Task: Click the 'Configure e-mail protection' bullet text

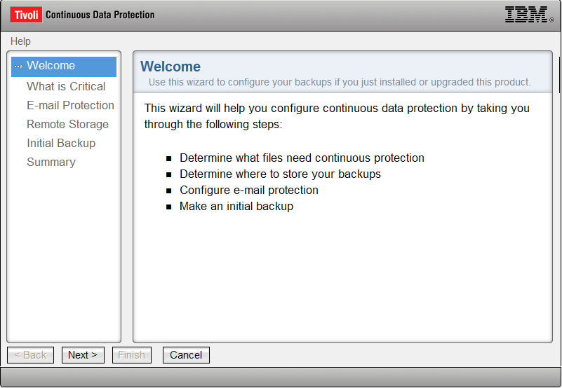Action: tap(249, 190)
